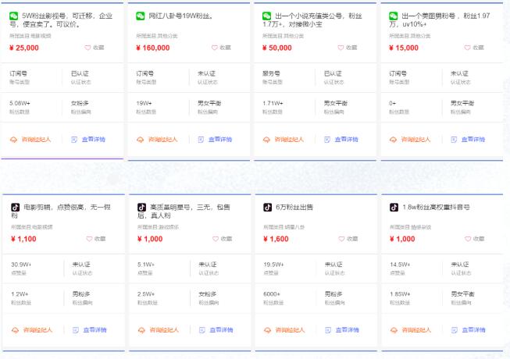Click details document icon on ¥160,000 card
This screenshot has height=359, width=510.
click(x=201, y=140)
